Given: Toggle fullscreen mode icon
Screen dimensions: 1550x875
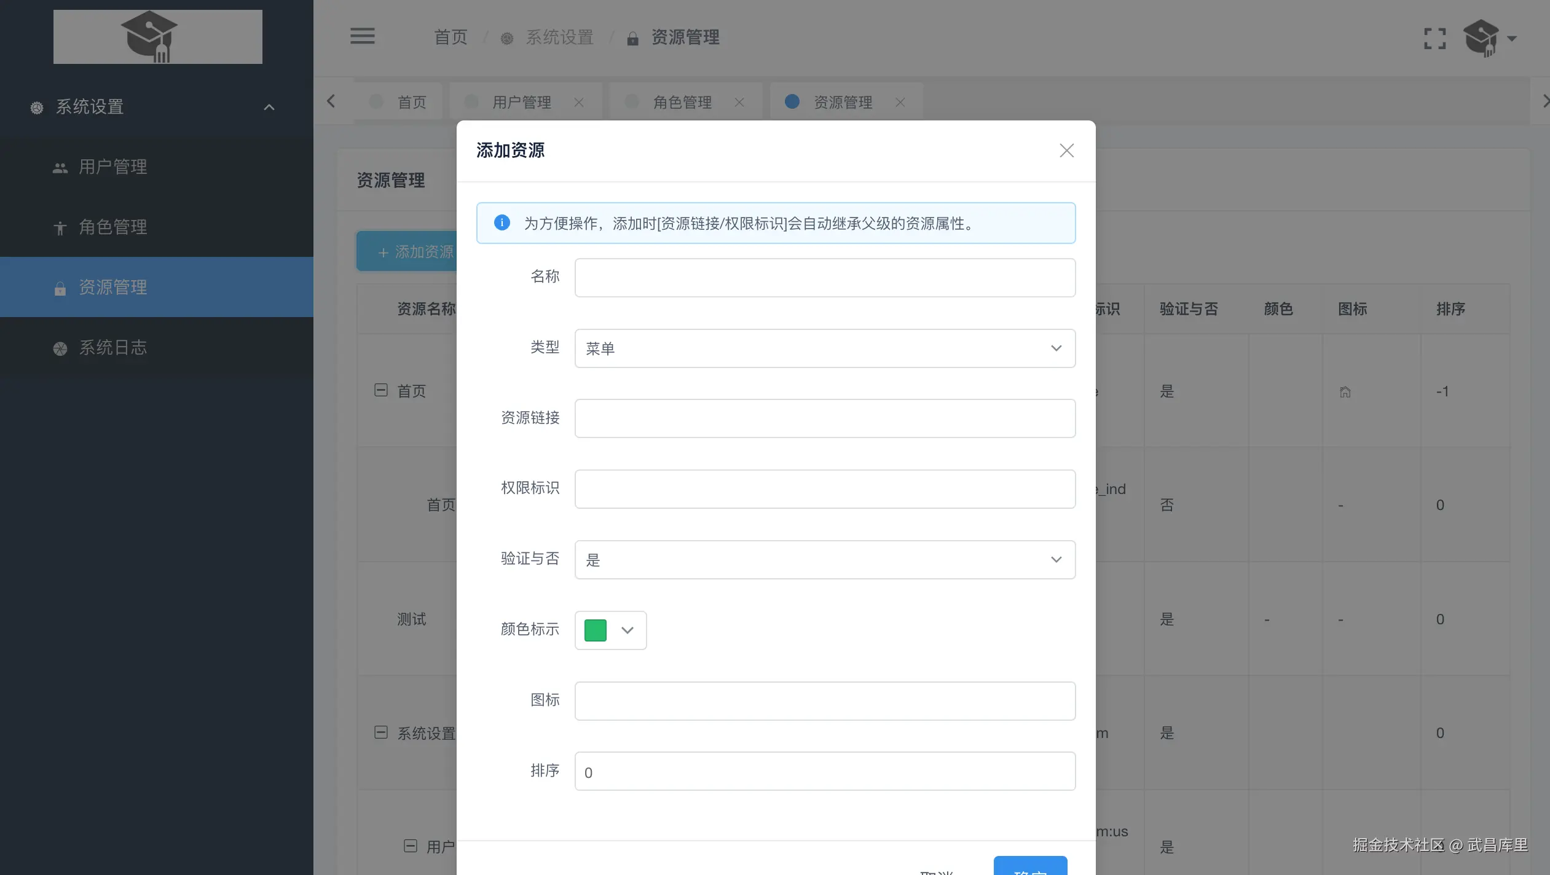Looking at the screenshot, I should [1434, 38].
